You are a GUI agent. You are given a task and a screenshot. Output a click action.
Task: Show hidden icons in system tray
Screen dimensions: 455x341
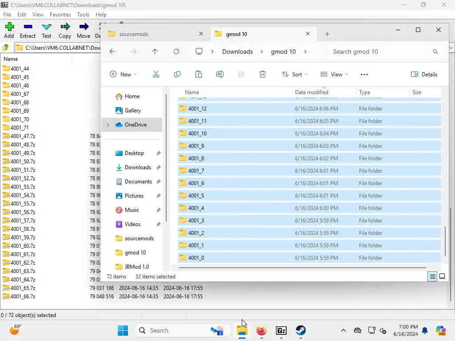[343, 330]
